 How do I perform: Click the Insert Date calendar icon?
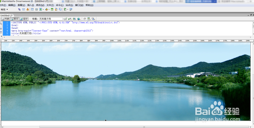[x=52, y=9]
